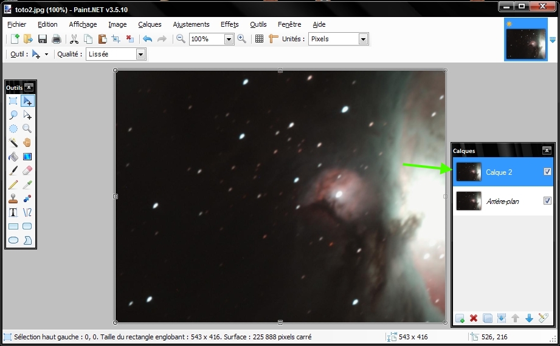Screen dimensions: 560x346
Task: Open the image list arrow beside thumbnail
Action: (553, 39)
